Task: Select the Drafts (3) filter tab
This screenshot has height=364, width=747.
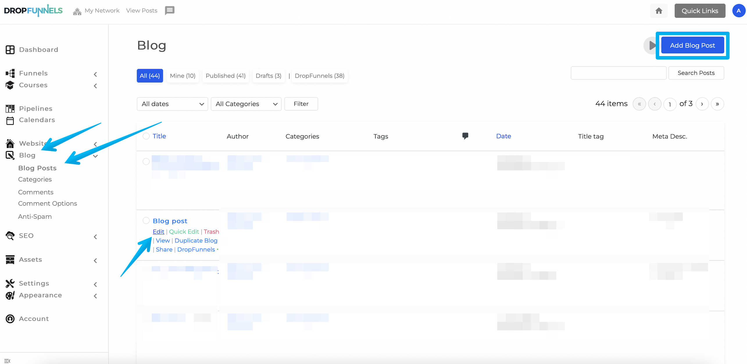Action: click(269, 76)
